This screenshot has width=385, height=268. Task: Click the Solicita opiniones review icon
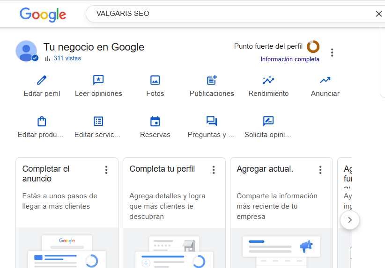click(268, 121)
